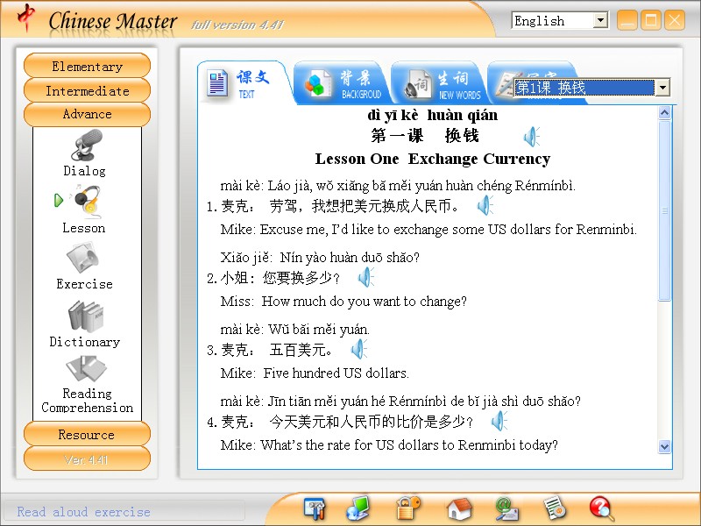
Task: Click the Exercise label in sidebar
Action: [x=84, y=284]
